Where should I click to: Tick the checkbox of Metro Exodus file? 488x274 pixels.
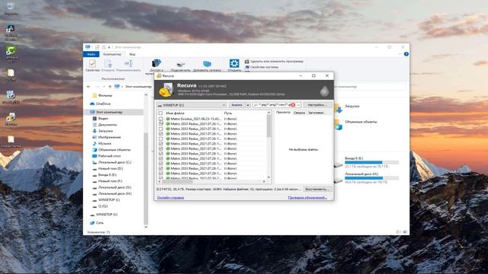point(161,119)
